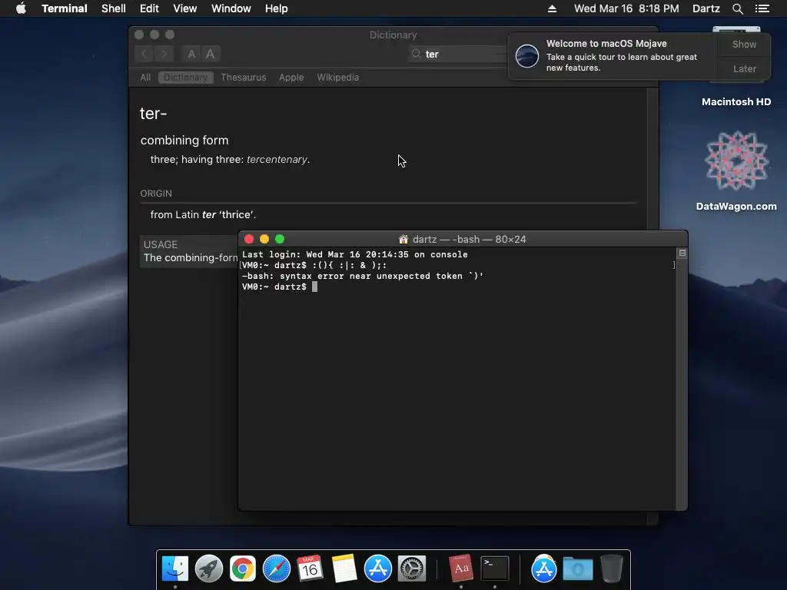This screenshot has height=590, width=787.
Task: Select the DataWagon.com desktop icon
Action: (x=736, y=161)
